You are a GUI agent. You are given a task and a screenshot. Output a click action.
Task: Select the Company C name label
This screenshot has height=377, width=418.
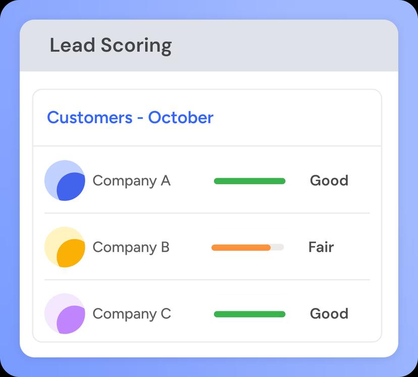[x=132, y=314]
